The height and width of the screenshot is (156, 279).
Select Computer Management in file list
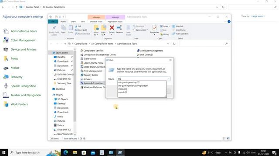(x=150, y=51)
